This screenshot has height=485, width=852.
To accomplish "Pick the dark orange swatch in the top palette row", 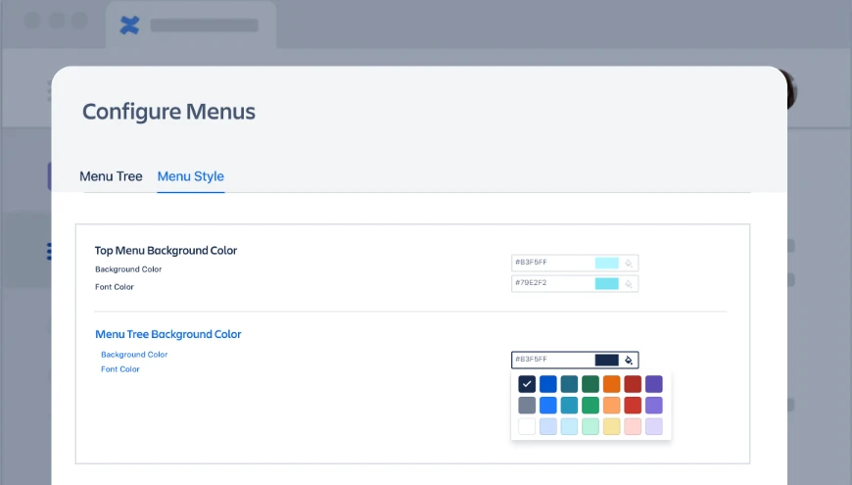I will point(612,384).
